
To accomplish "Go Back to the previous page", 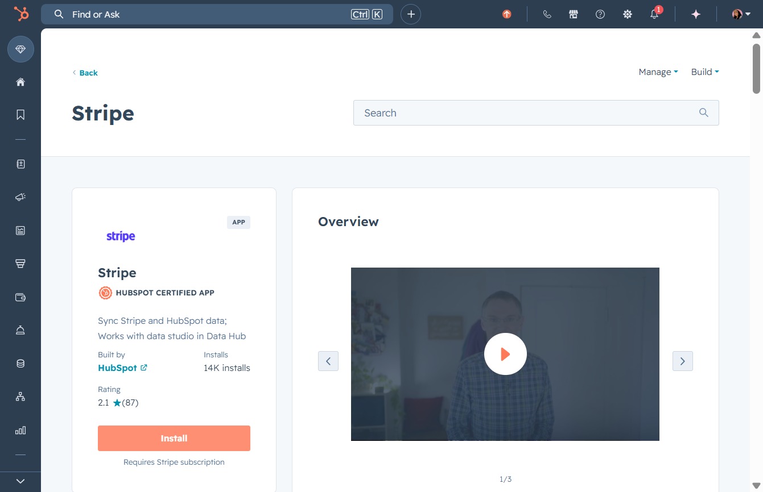I will tap(85, 73).
